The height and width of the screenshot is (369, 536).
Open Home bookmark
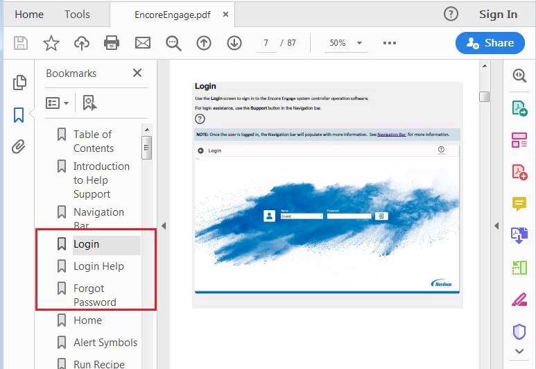[87, 320]
